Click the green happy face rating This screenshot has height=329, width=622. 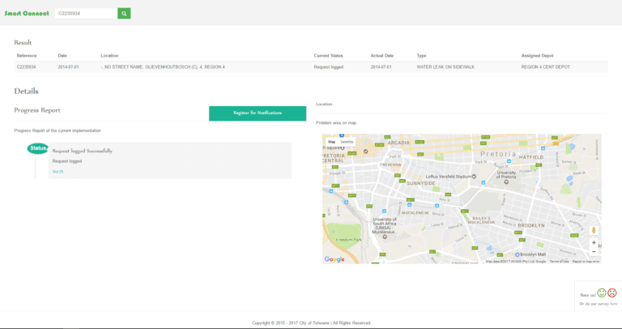coord(602,293)
